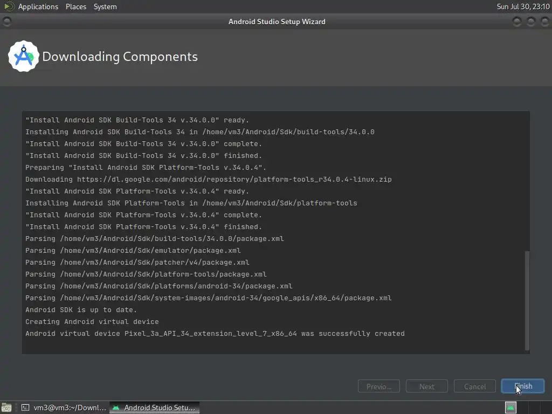Switch to the vm3 terminal taskbar item
This screenshot has height=414, width=552.
tap(64, 408)
